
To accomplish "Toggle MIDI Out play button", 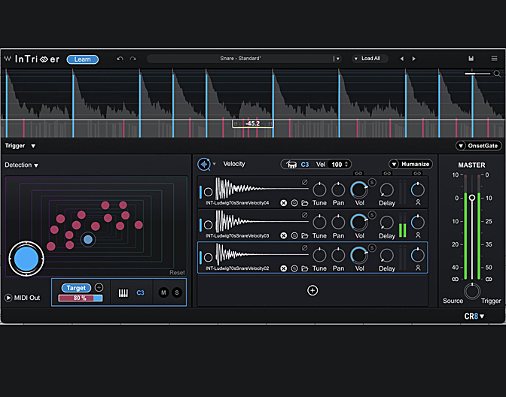I will (x=8, y=298).
